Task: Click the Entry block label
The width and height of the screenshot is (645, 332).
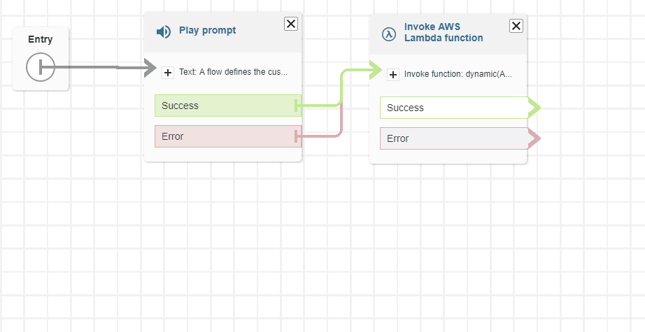Action: (41, 39)
